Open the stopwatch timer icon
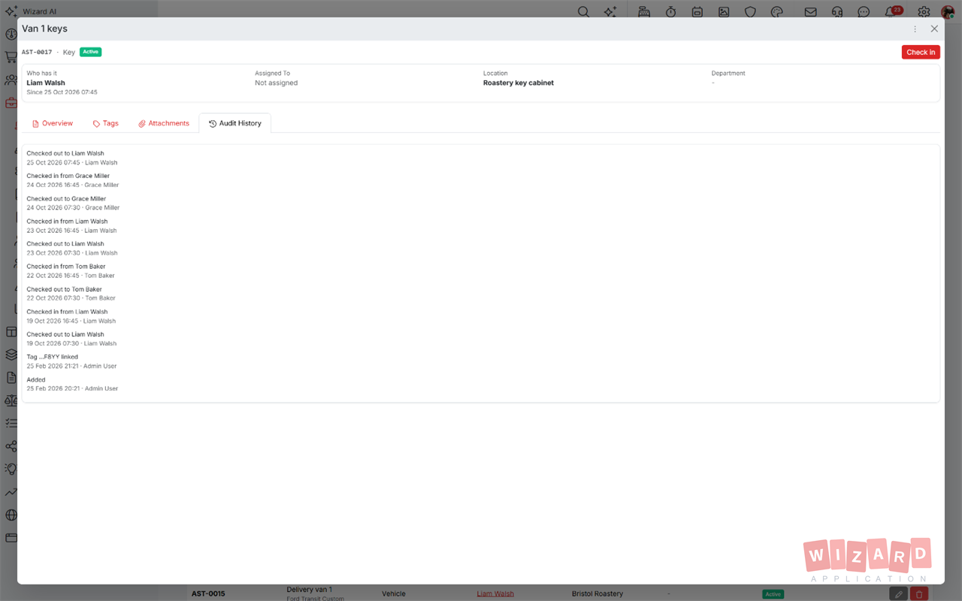The image size is (962, 601). (670, 12)
